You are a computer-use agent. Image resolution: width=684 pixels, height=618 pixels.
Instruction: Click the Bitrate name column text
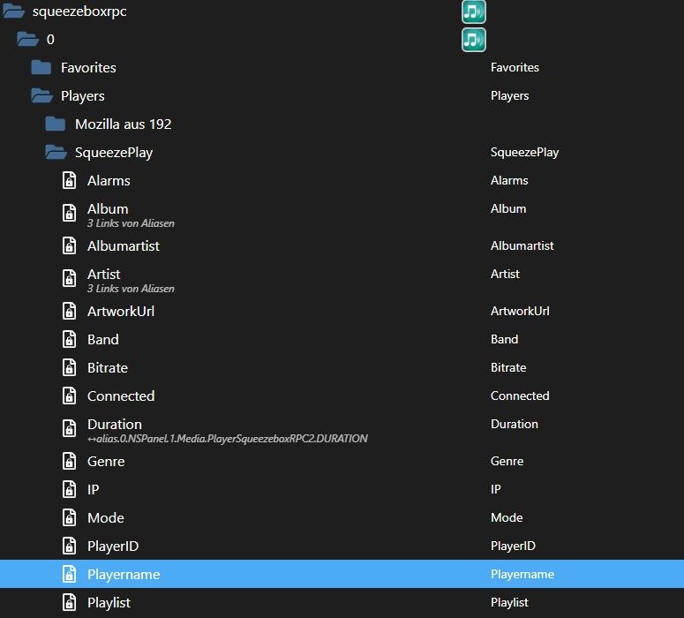(x=508, y=367)
